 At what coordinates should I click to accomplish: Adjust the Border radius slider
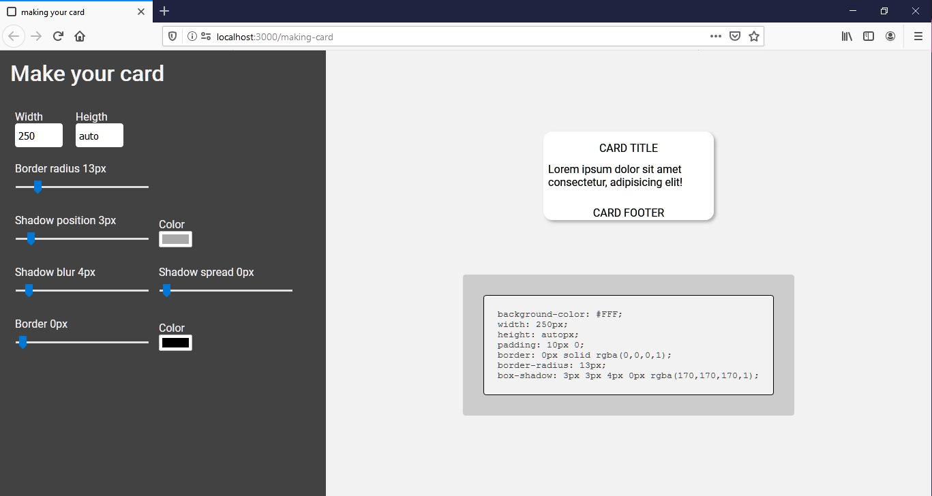click(82, 187)
